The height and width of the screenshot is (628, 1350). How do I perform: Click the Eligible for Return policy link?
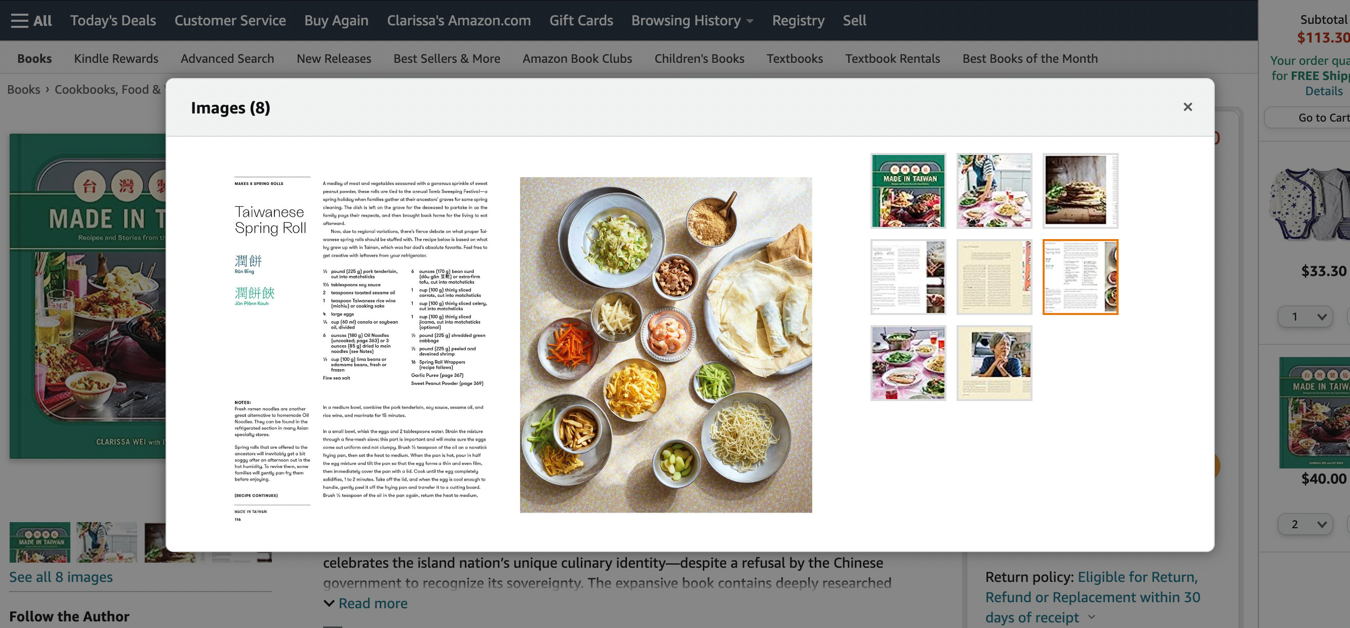[1093, 597]
